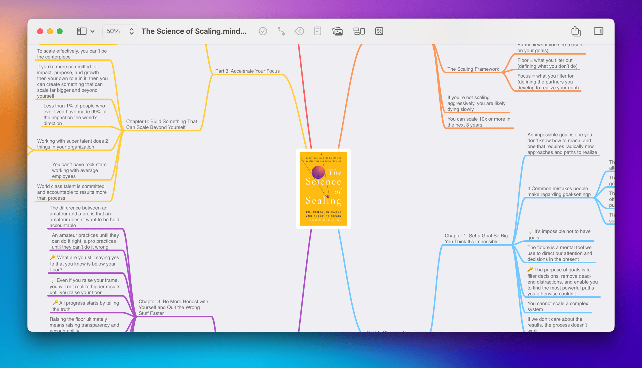
Task: Click the document title The Science of Scaling.mind...
Action: click(x=194, y=31)
